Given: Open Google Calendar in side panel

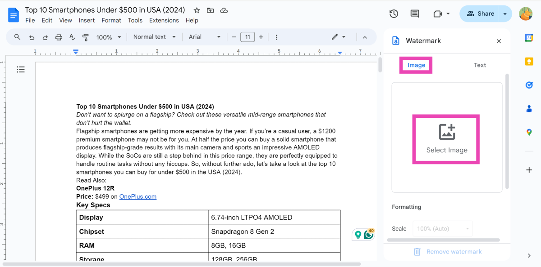Looking at the screenshot, I should (529, 38).
